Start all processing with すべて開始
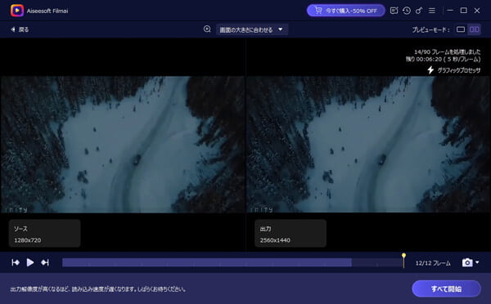The image size is (491, 304). pos(446,288)
